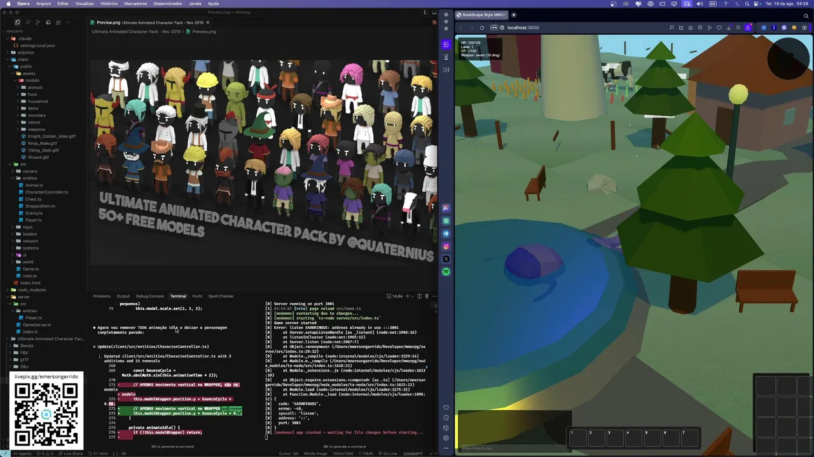
Task: Expand the node_modules folder
Action: (x=32, y=290)
